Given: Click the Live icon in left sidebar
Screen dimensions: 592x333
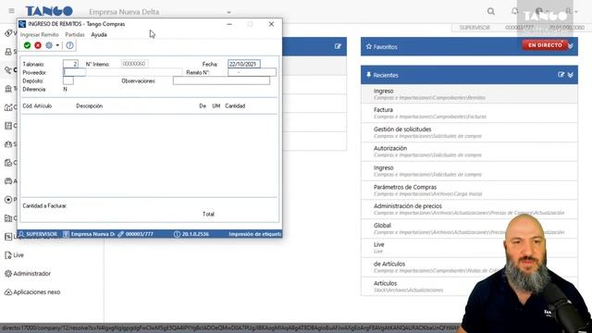Looking at the screenshot, I should (8, 255).
